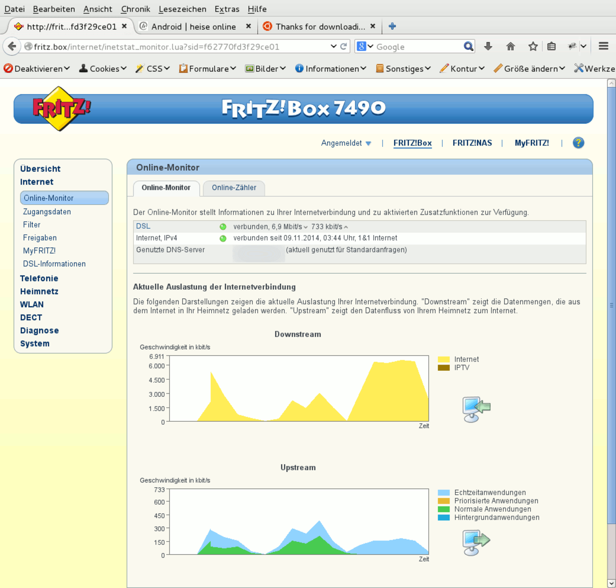Open the Heimnetz sidebar section
Image resolution: width=616 pixels, height=588 pixels.
point(39,291)
